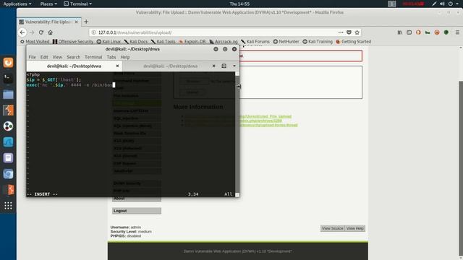Open Firefox home page icon
This screenshot has height=260, width=463.
(51, 32)
